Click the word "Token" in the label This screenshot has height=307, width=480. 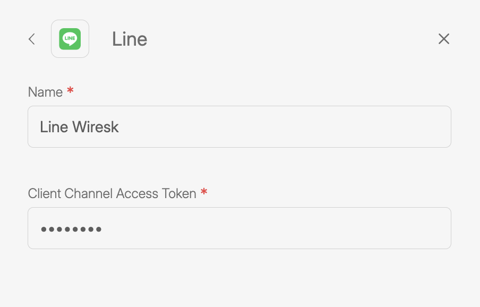pyautogui.click(x=178, y=193)
